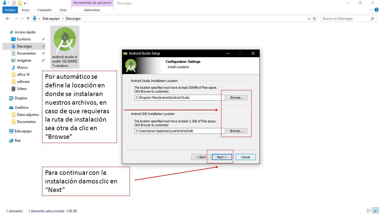Click the Forward navigation arrow in Explorer
382x214 pixels.
tap(16, 18)
